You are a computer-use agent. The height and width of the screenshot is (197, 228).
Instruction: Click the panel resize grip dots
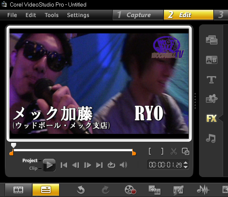pos(195,101)
